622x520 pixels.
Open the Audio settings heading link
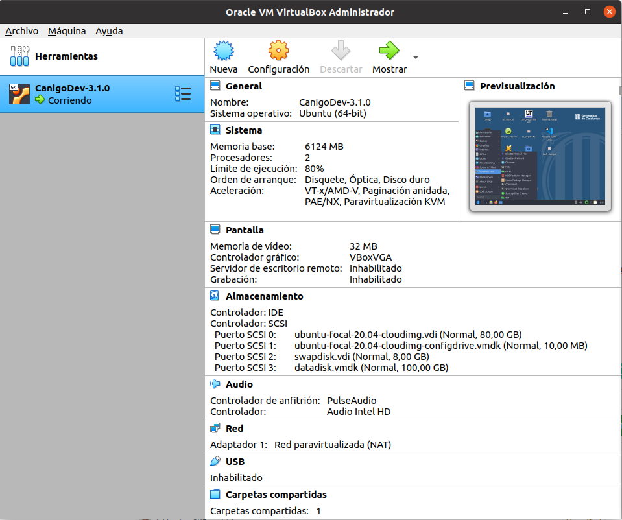pyautogui.click(x=239, y=384)
